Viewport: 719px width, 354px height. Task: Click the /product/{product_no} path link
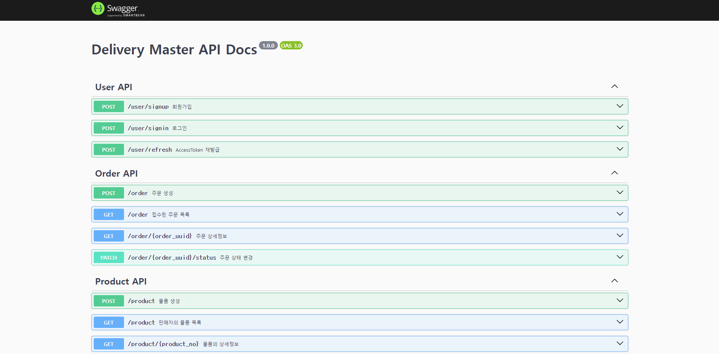(163, 344)
